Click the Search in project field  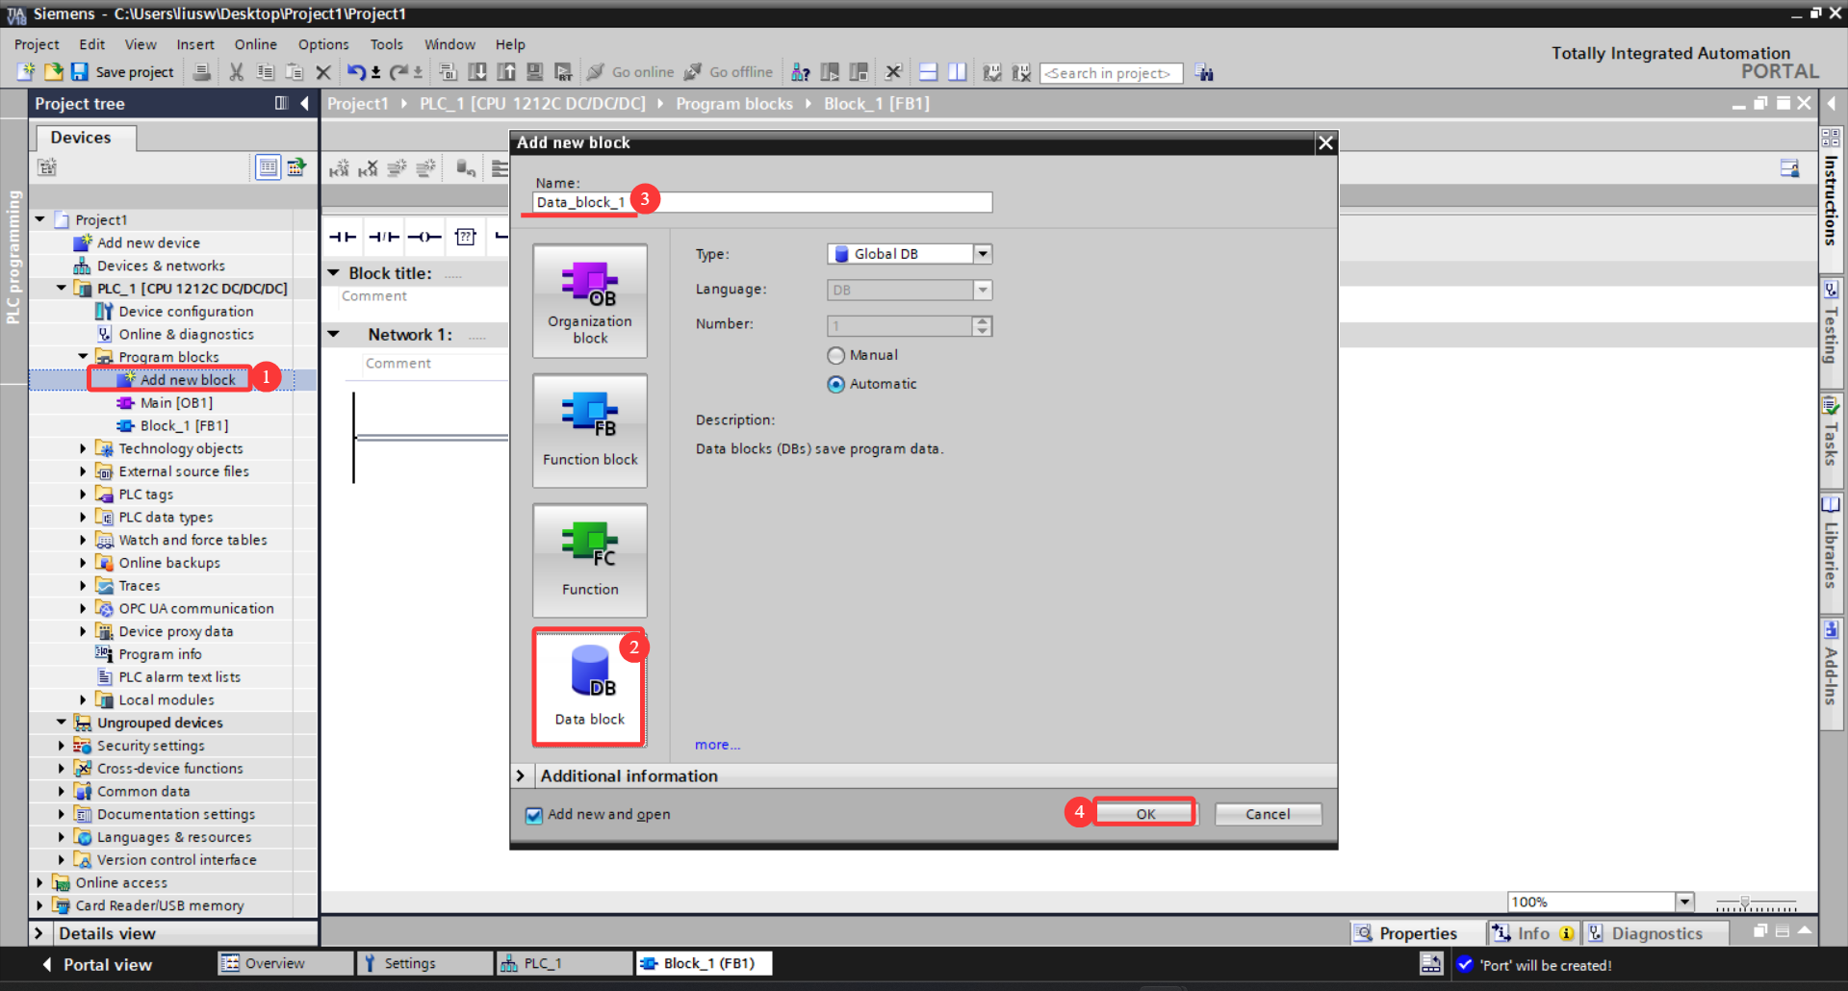(x=1111, y=73)
